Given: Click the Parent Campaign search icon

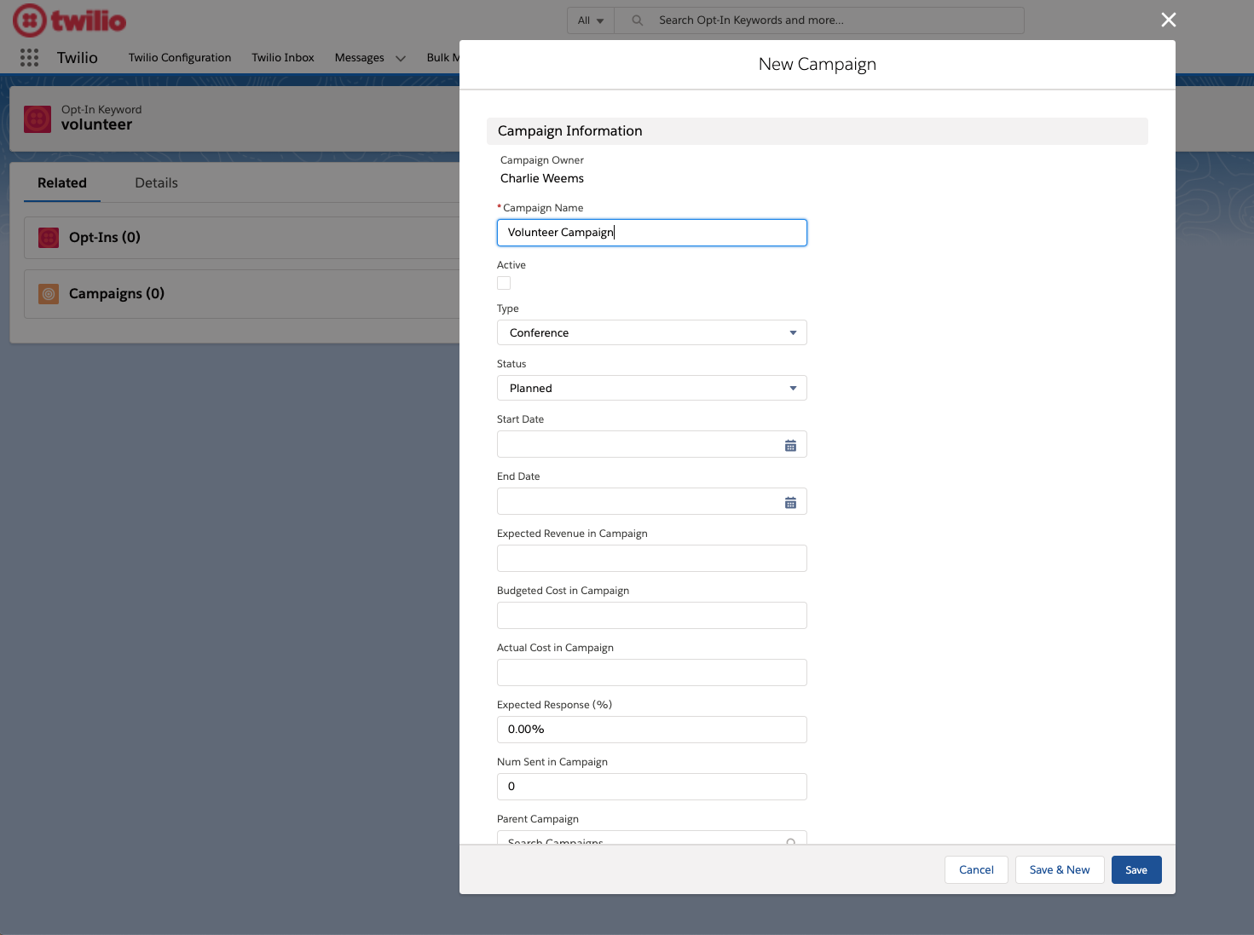Looking at the screenshot, I should tap(790, 842).
